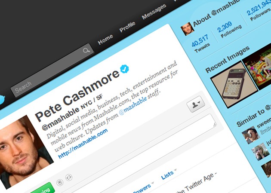View the 40,517 Tweets count
This screenshot has width=271, height=193.
[x=200, y=43]
